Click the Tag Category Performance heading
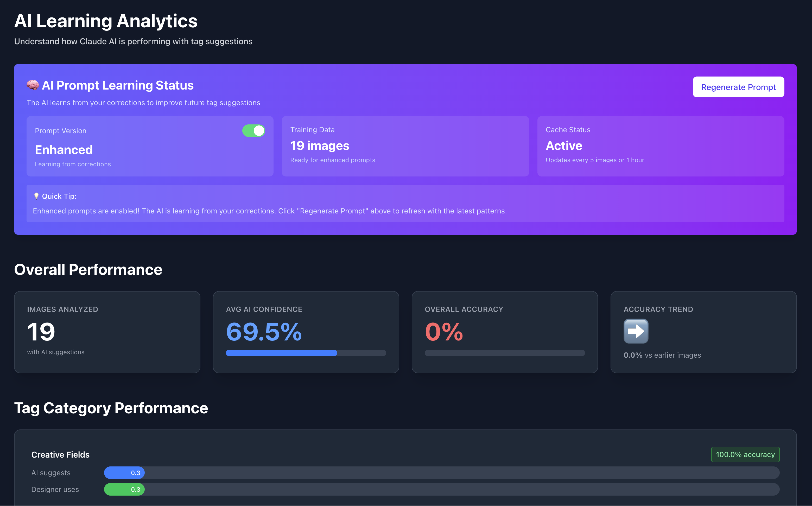 (x=111, y=408)
